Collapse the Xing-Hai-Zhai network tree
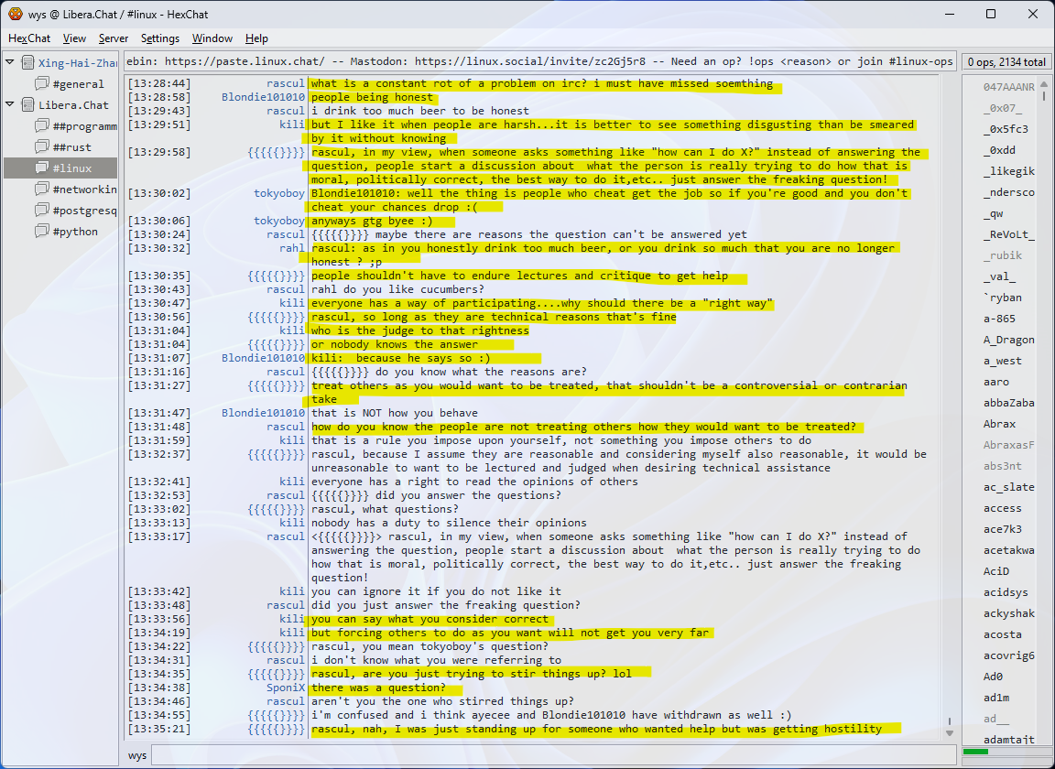1055x769 pixels. click(11, 63)
